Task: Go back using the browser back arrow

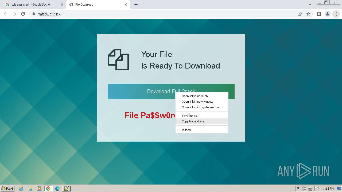Action: [6, 14]
